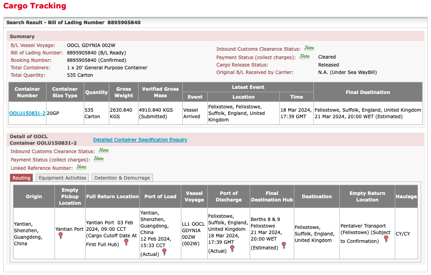Click map pin under Yantian Port pickup location
The width and height of the screenshot is (431, 275).
60,236
